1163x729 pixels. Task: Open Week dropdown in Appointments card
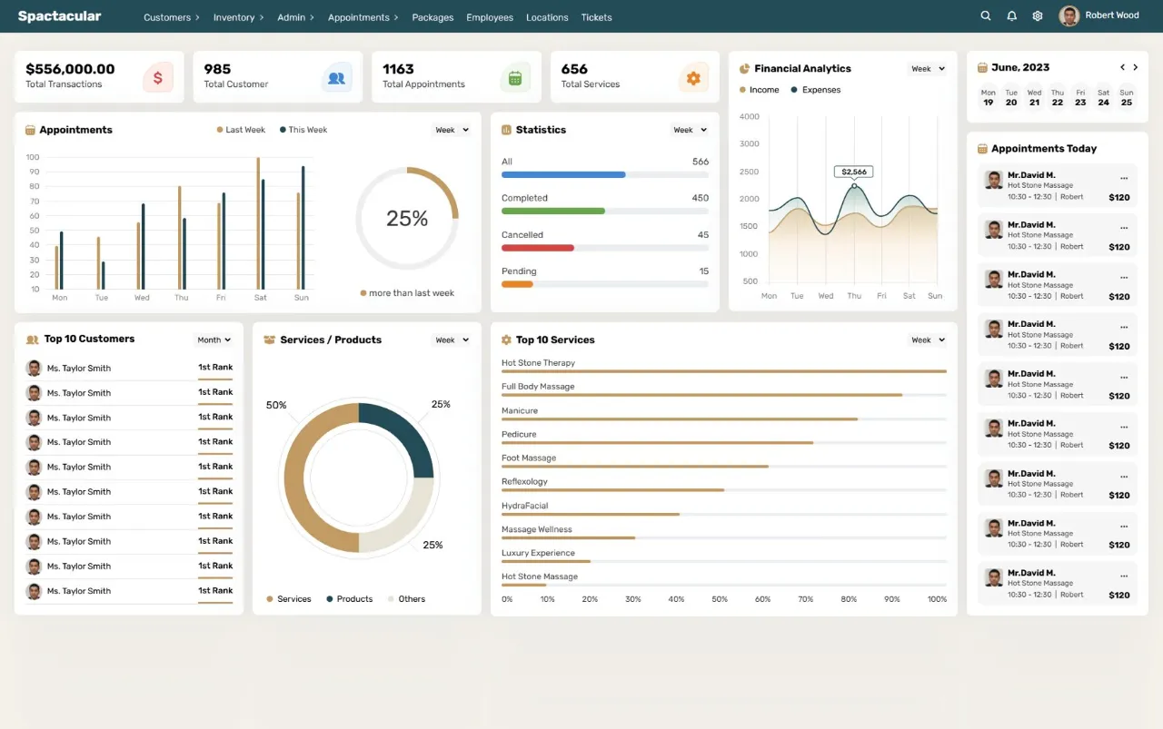coord(452,130)
